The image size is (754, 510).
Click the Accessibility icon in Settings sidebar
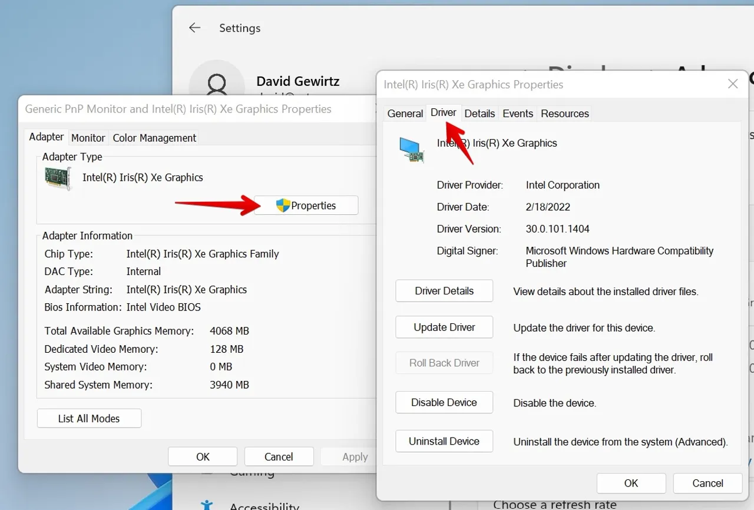[207, 505]
